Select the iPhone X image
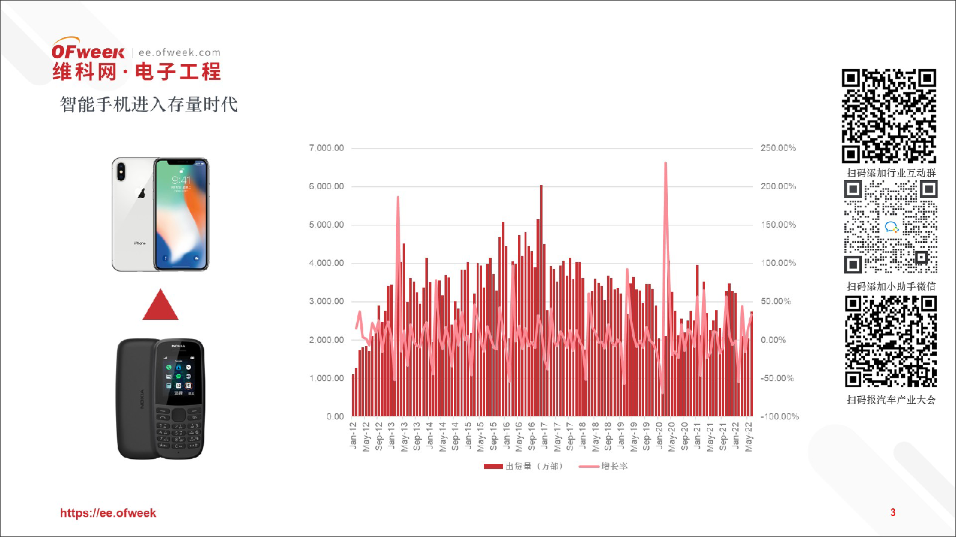Screen dimensions: 956x537 [161, 214]
